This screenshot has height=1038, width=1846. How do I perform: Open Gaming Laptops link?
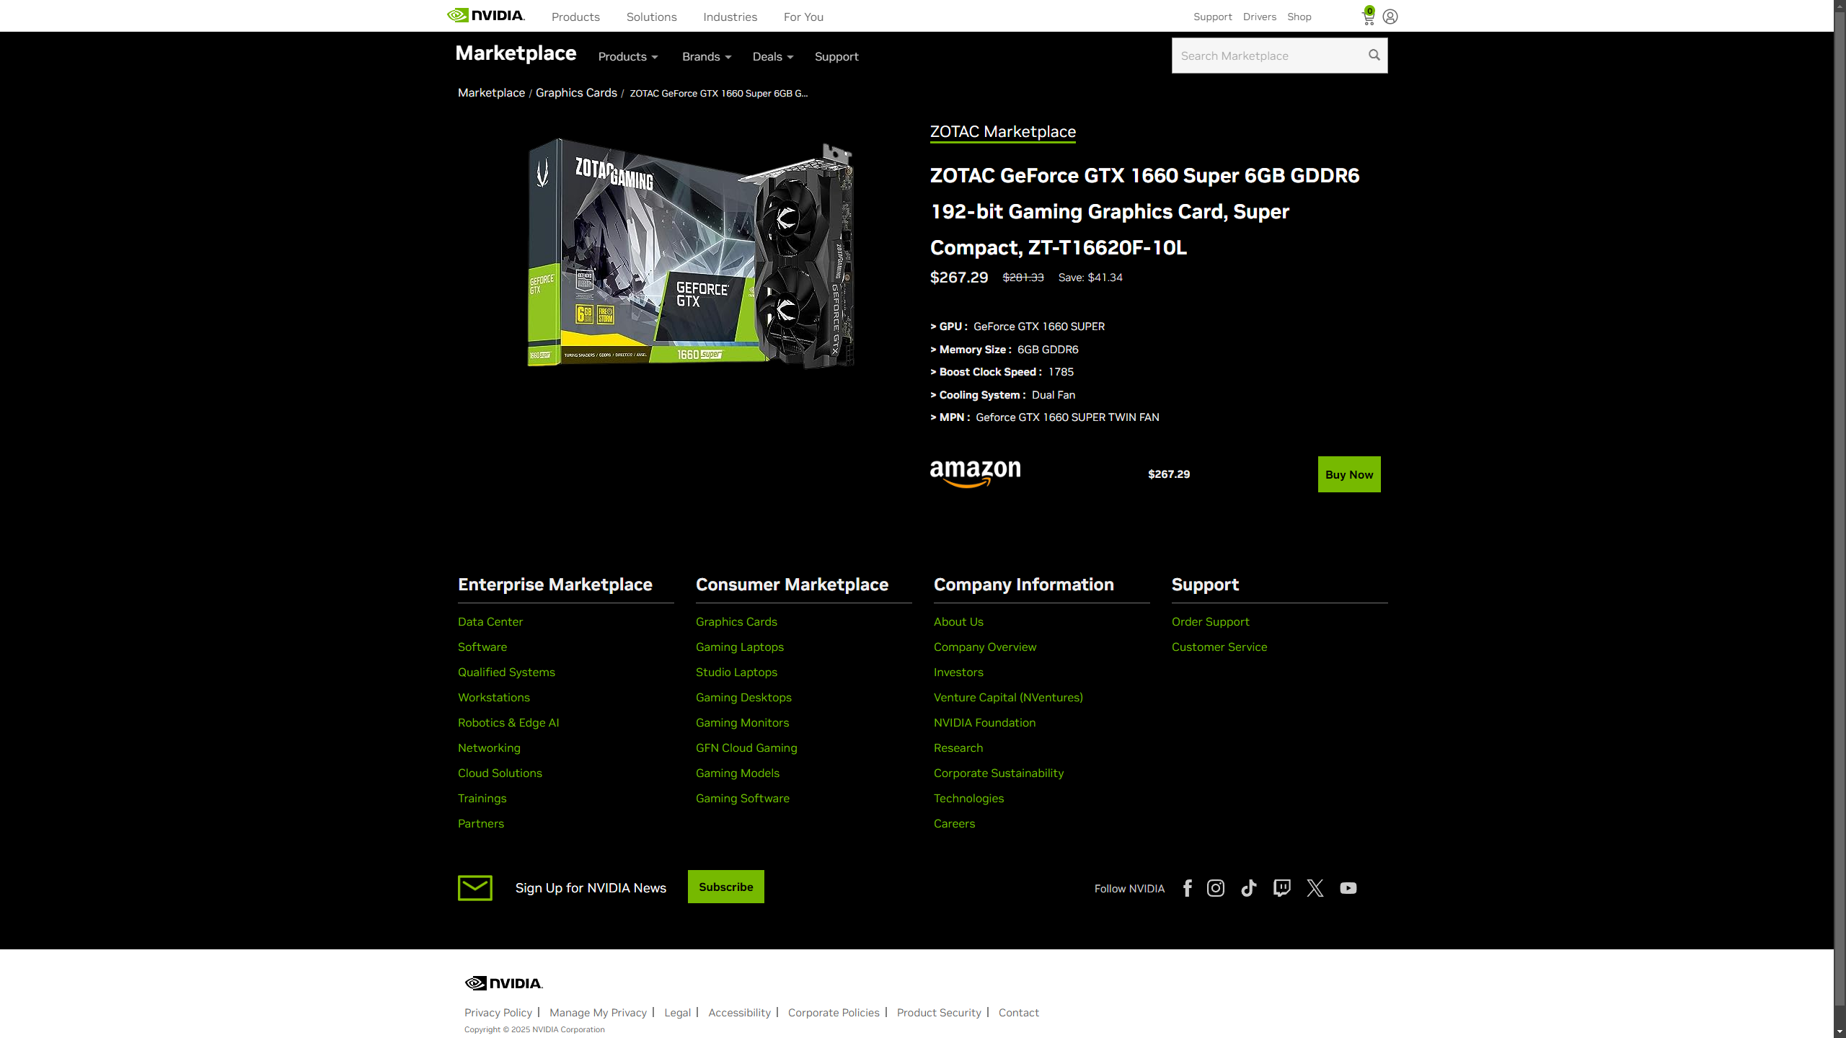[740, 647]
